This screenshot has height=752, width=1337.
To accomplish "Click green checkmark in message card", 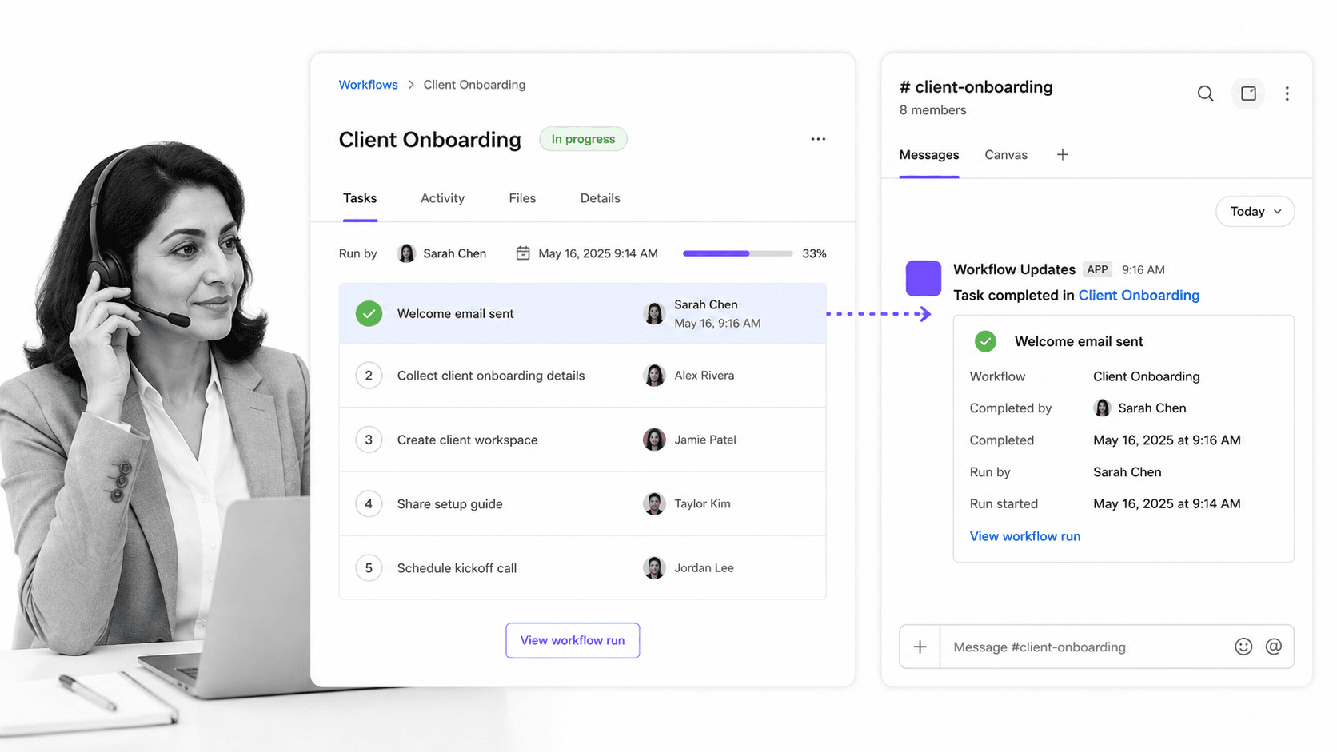I will pos(985,342).
